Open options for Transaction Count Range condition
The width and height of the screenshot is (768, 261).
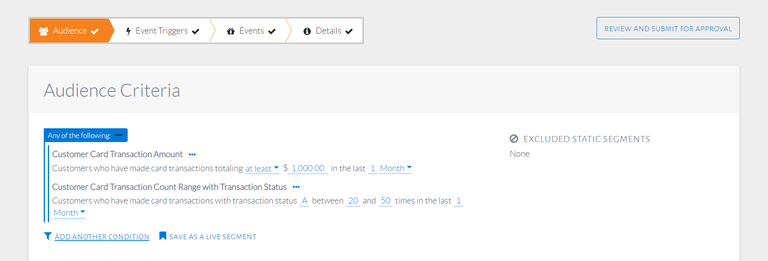tap(296, 187)
